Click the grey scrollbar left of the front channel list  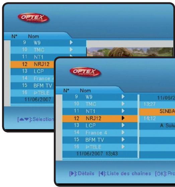click(59, 127)
